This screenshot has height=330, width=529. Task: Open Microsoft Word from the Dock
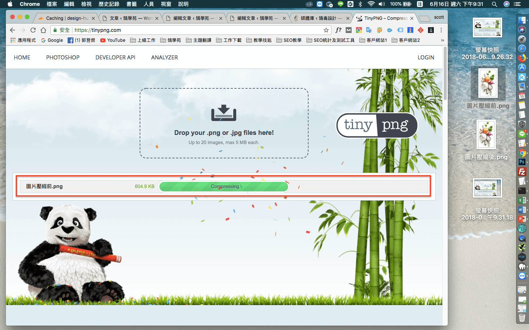tap(522, 210)
